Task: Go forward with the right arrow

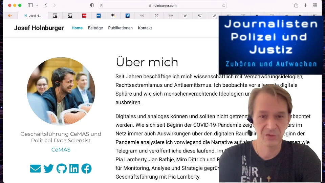Action: coord(55,5)
